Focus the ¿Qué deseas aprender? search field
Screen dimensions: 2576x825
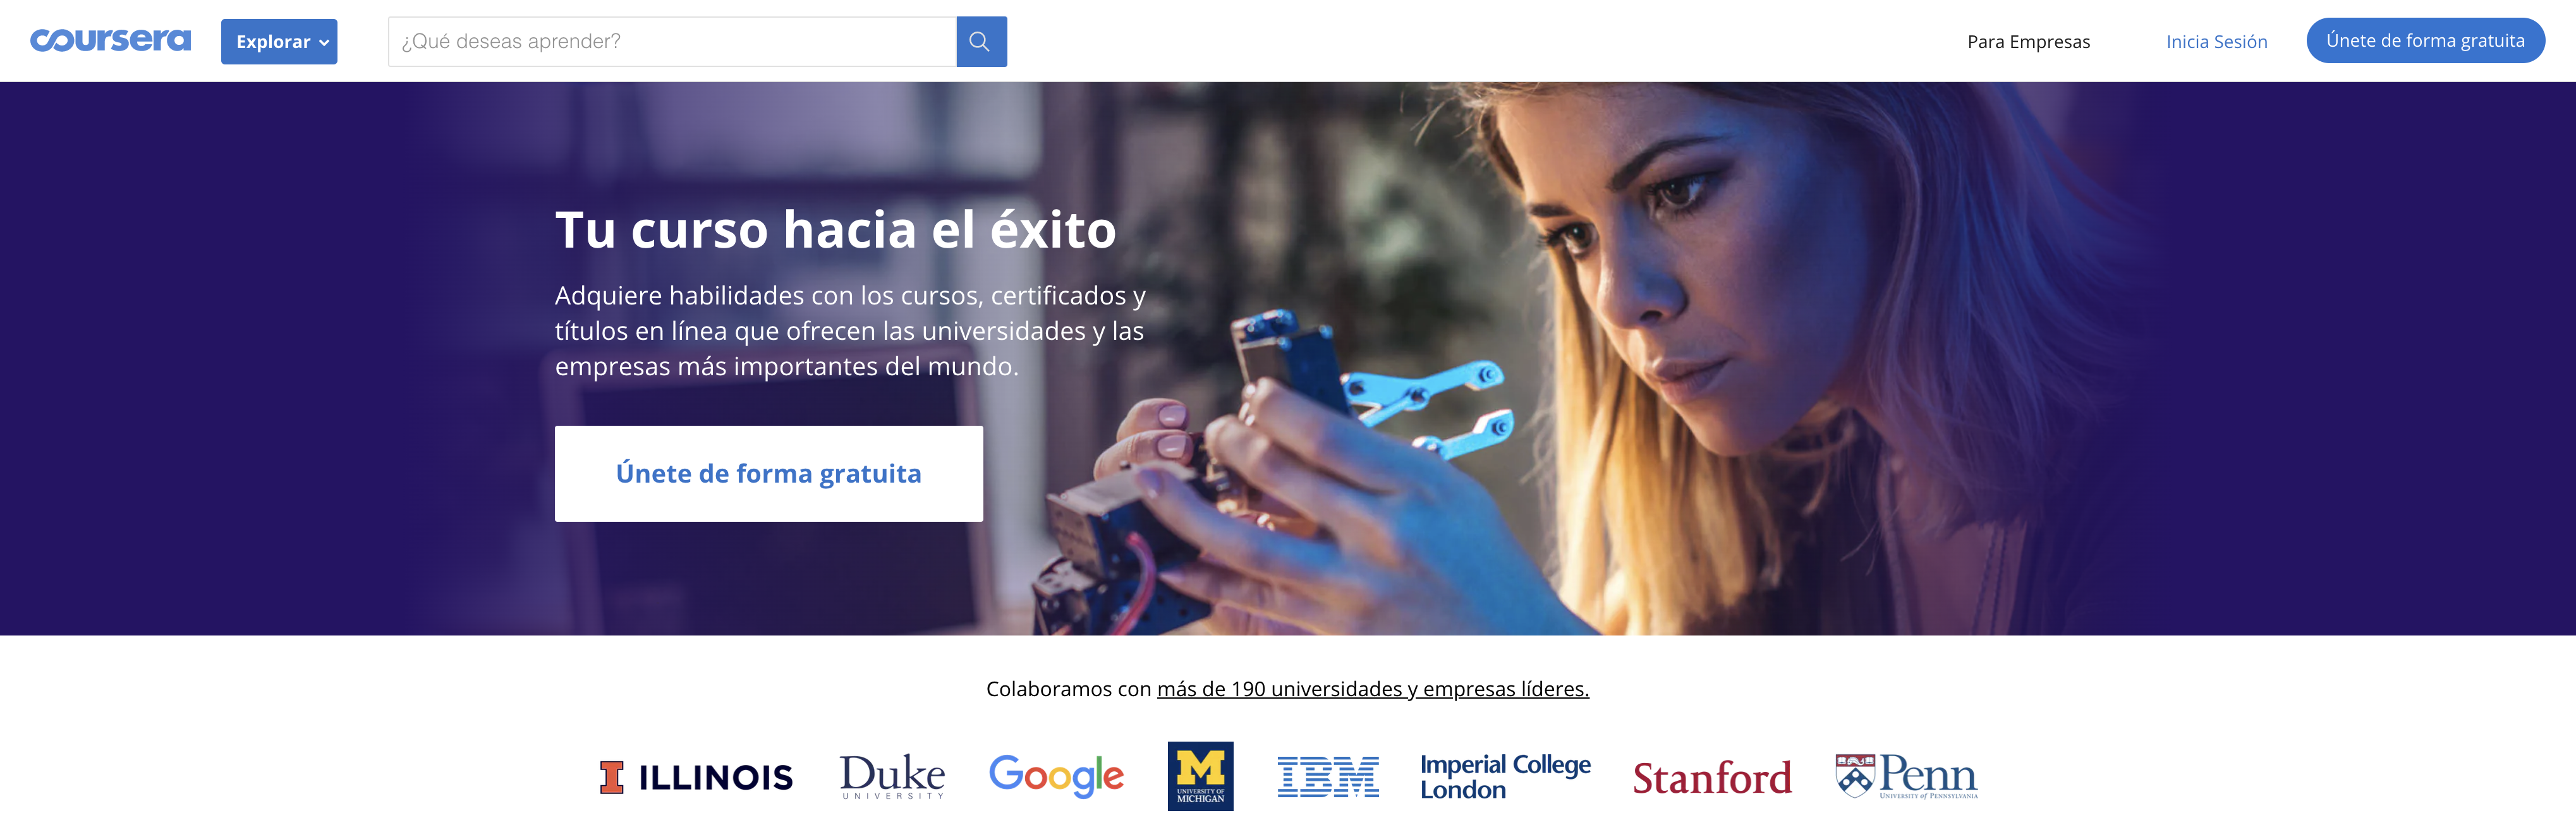tap(672, 42)
